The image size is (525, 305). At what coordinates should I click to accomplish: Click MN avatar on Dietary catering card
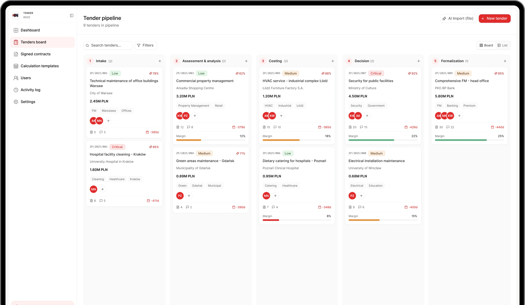coord(266,196)
